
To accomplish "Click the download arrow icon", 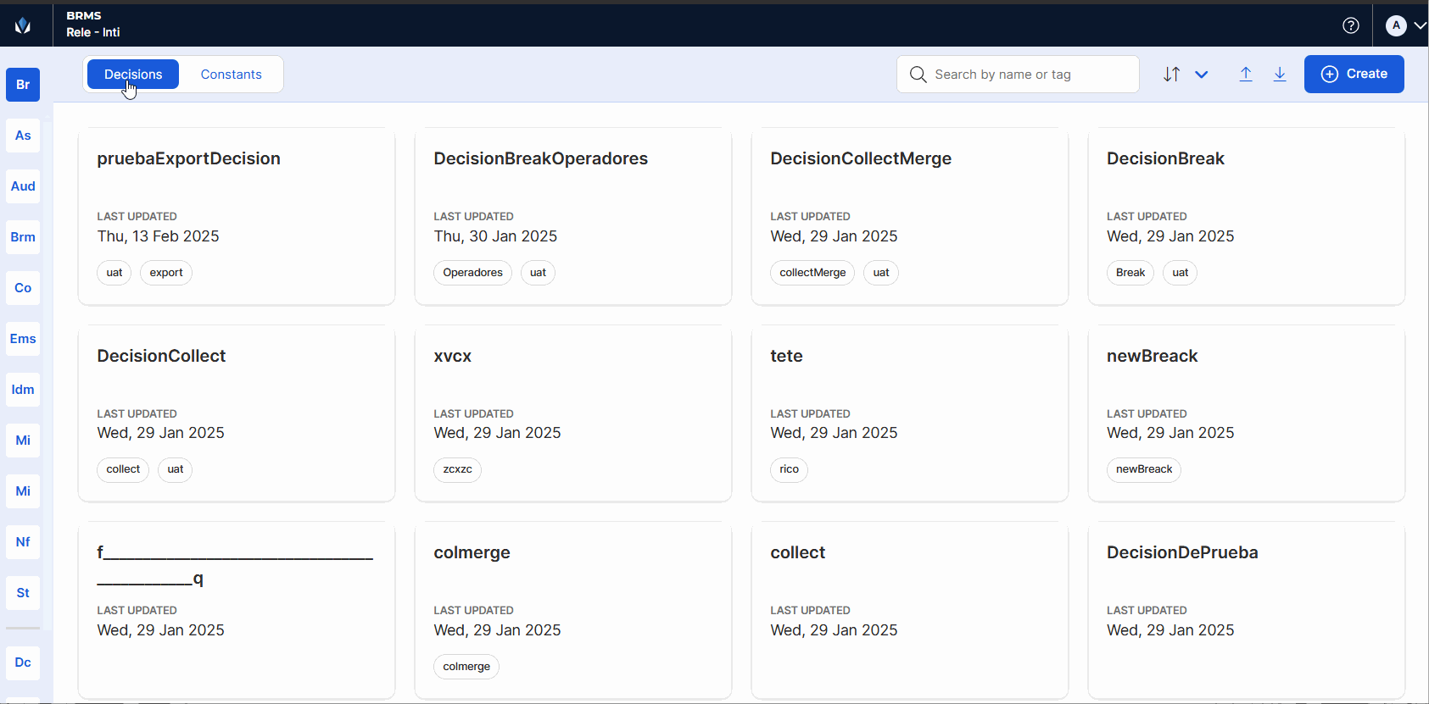I will (x=1280, y=75).
